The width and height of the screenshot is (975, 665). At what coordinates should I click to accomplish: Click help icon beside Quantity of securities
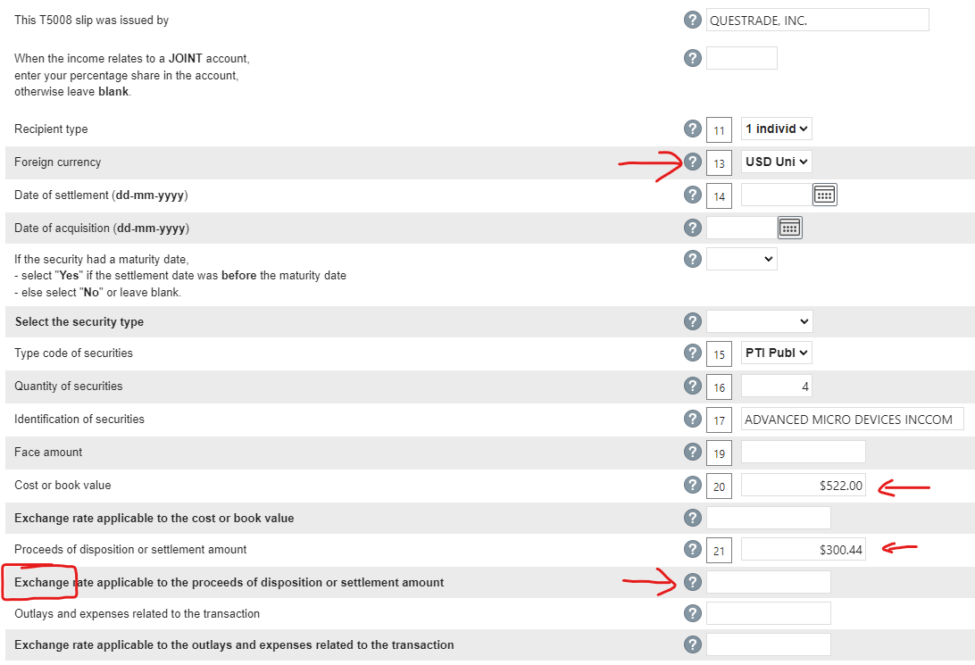point(692,387)
